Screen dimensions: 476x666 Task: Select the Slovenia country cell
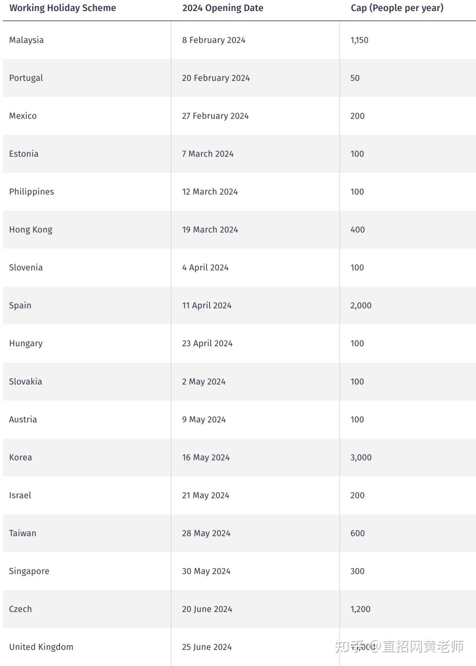[26, 268]
